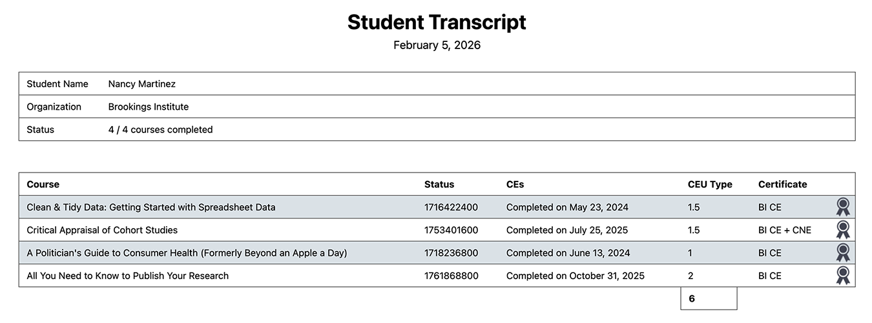Click the Course column header
This screenshot has width=872, height=323.
coord(43,184)
